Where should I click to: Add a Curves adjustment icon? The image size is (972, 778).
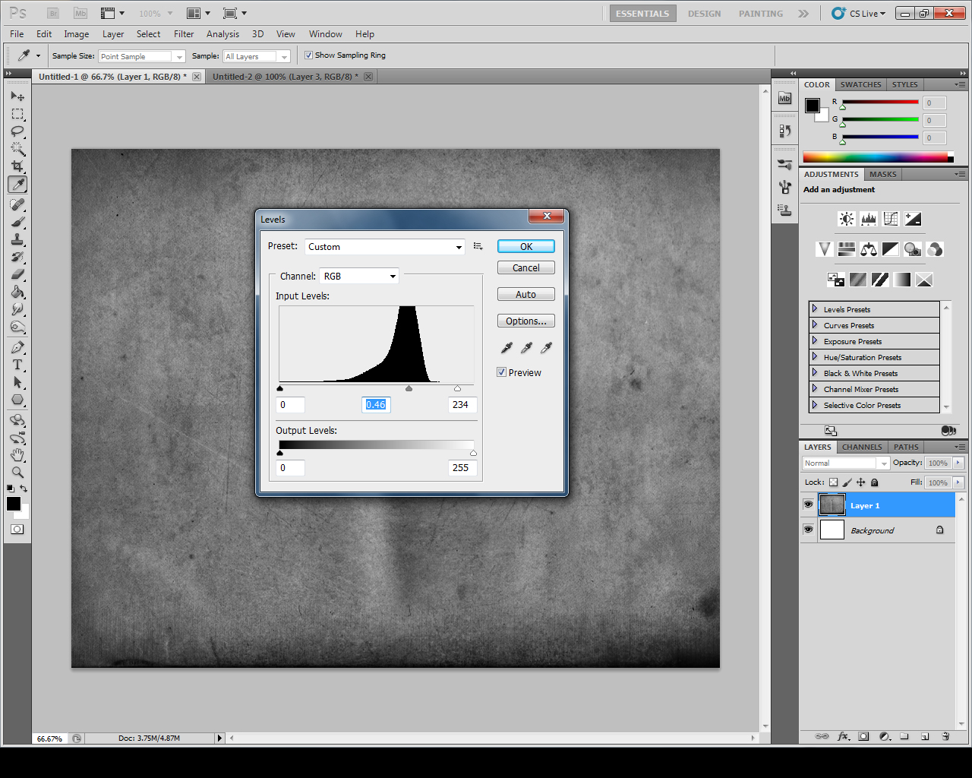click(x=891, y=219)
